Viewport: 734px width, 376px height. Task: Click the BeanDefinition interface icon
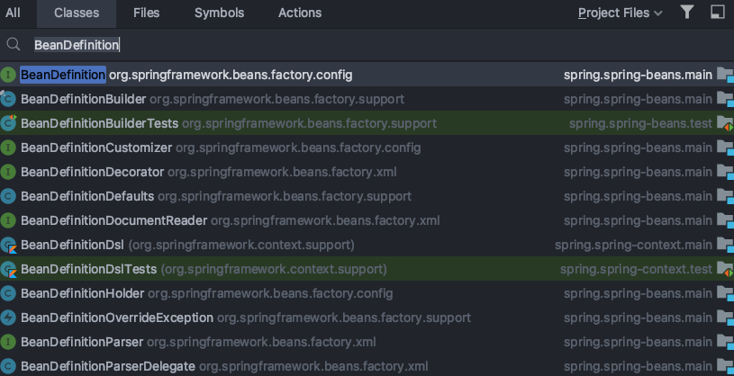(x=8, y=75)
